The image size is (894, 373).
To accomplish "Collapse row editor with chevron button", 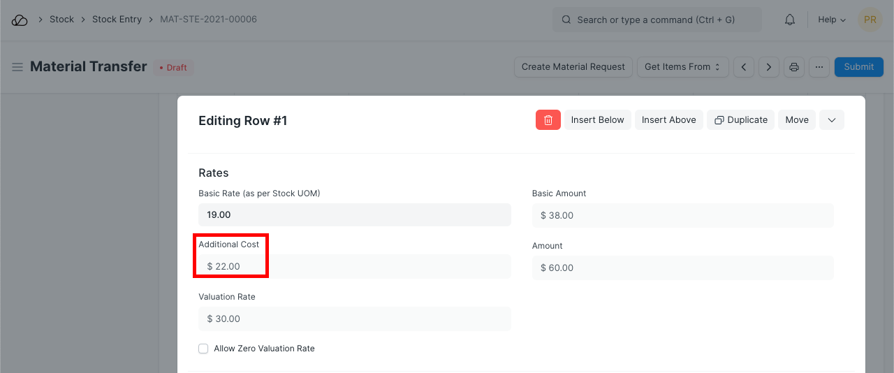I will tap(831, 120).
